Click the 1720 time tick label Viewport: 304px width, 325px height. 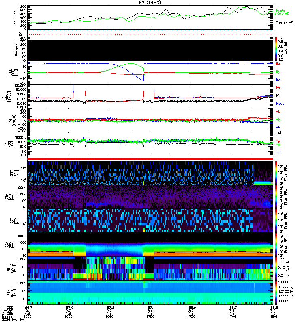point(191,316)
